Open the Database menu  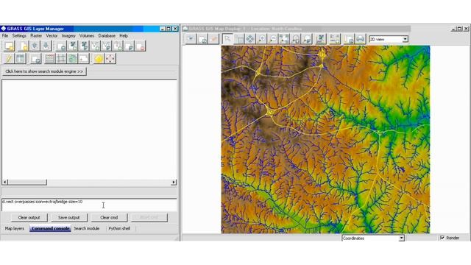(x=107, y=35)
